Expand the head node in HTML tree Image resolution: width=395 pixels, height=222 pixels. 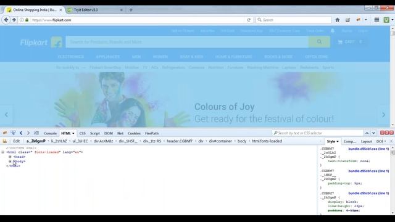pos(10,157)
